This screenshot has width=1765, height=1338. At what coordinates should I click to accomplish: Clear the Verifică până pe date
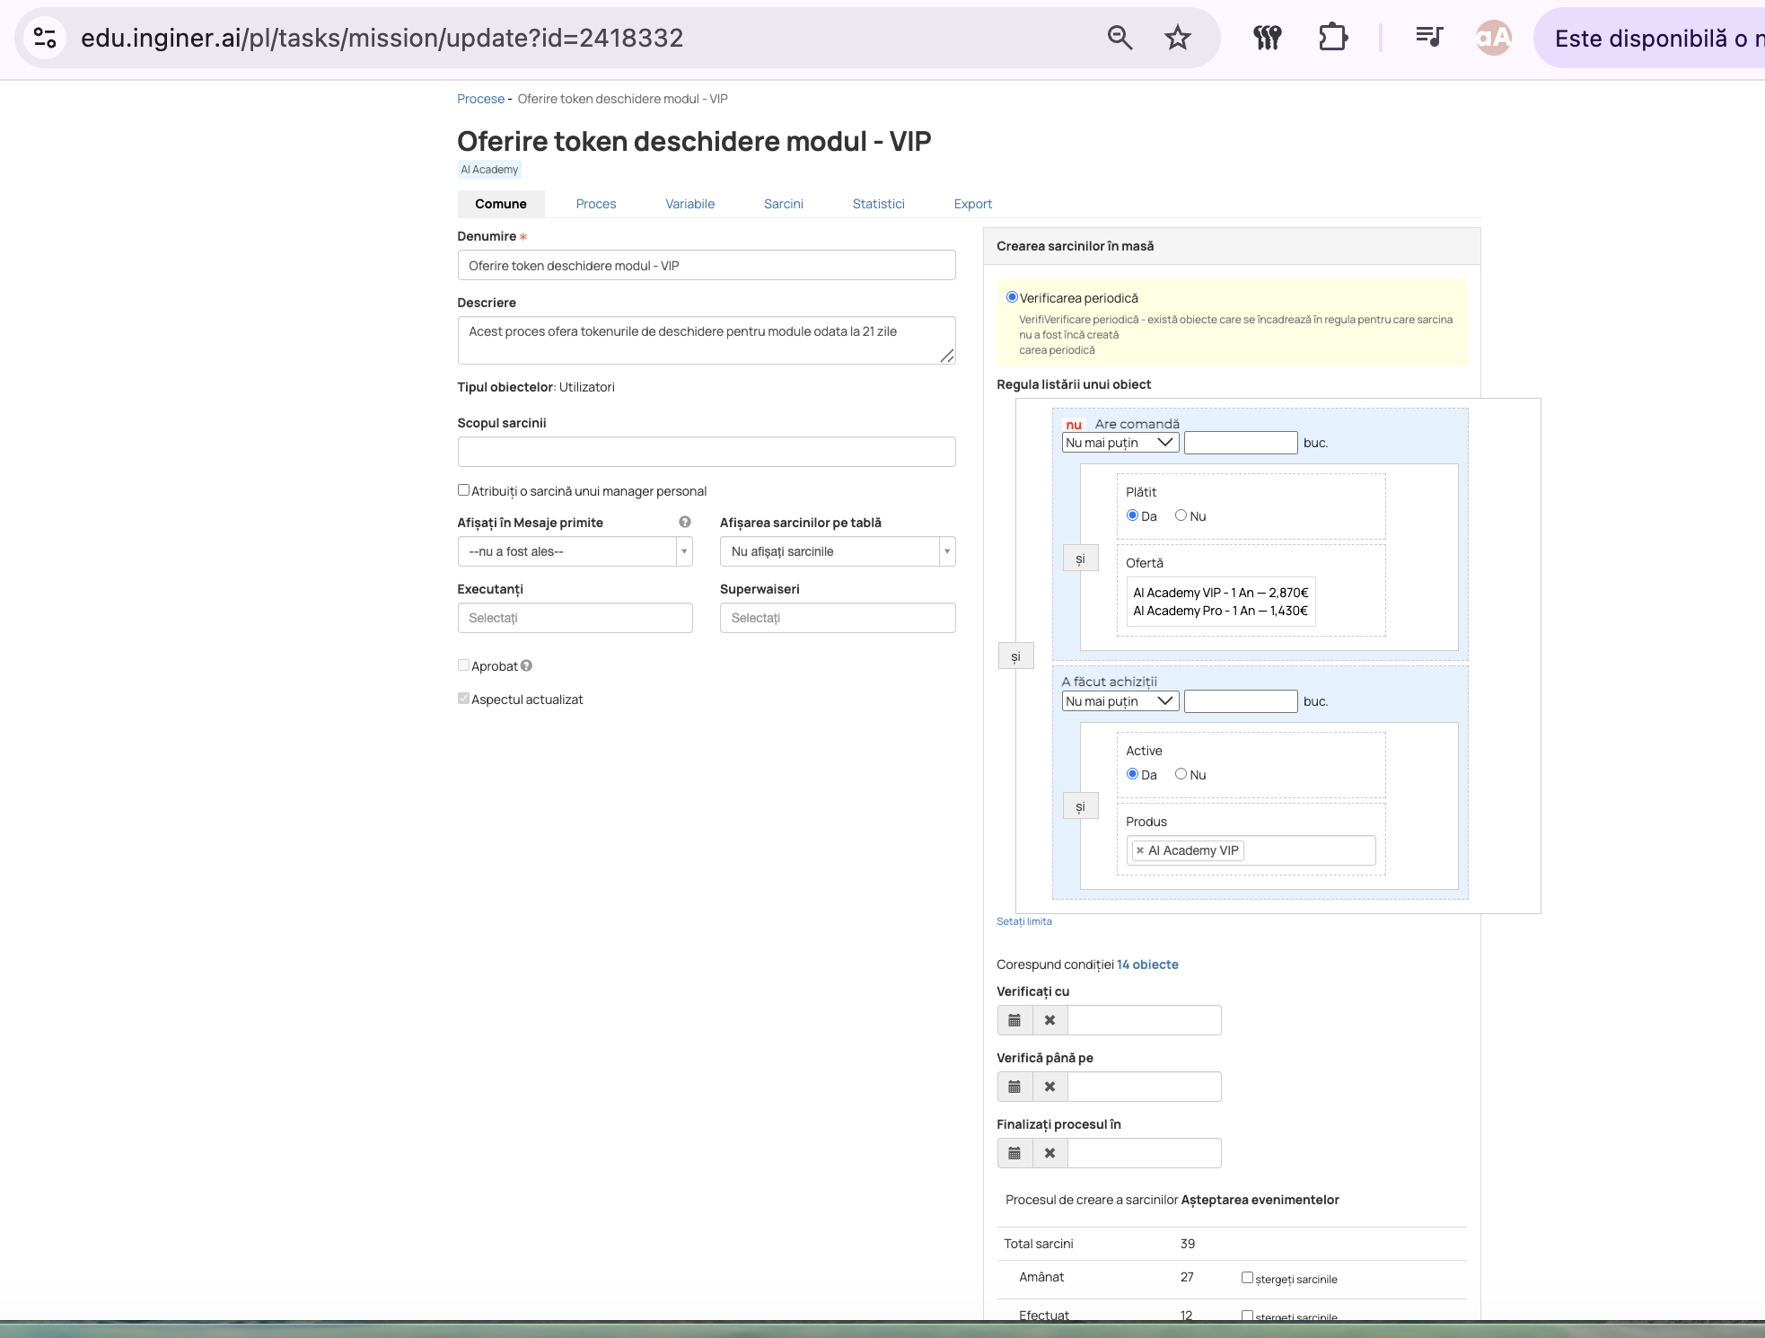point(1049,1087)
